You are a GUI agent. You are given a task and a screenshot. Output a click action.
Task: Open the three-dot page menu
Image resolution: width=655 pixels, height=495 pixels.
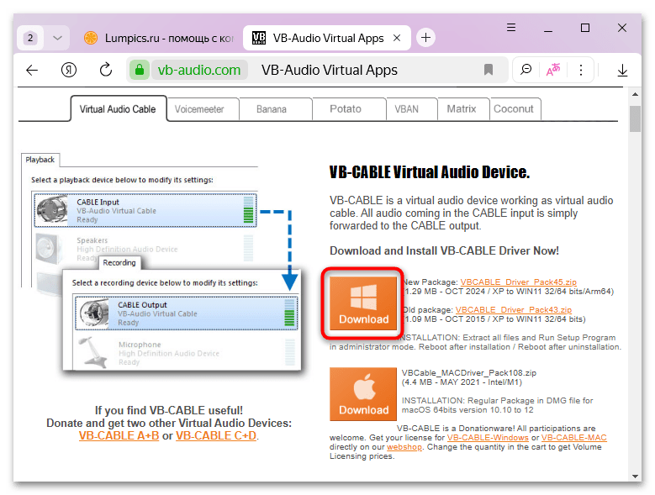coord(581,70)
